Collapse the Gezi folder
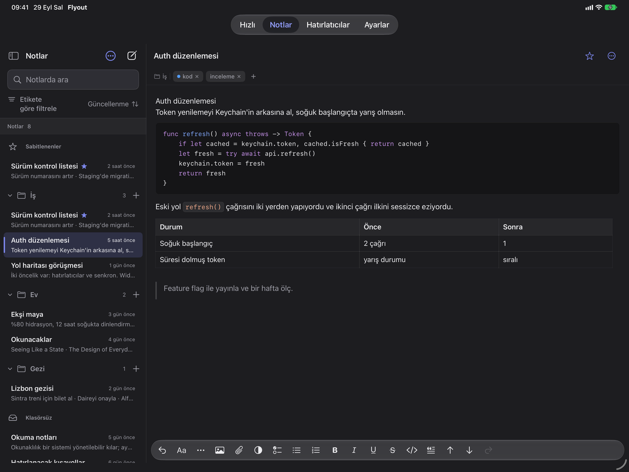This screenshot has width=629, height=472. click(x=10, y=369)
